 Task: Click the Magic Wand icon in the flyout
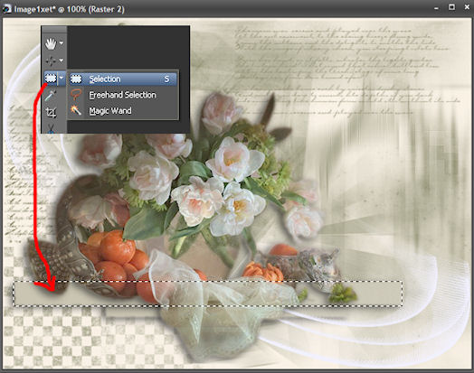click(76, 110)
